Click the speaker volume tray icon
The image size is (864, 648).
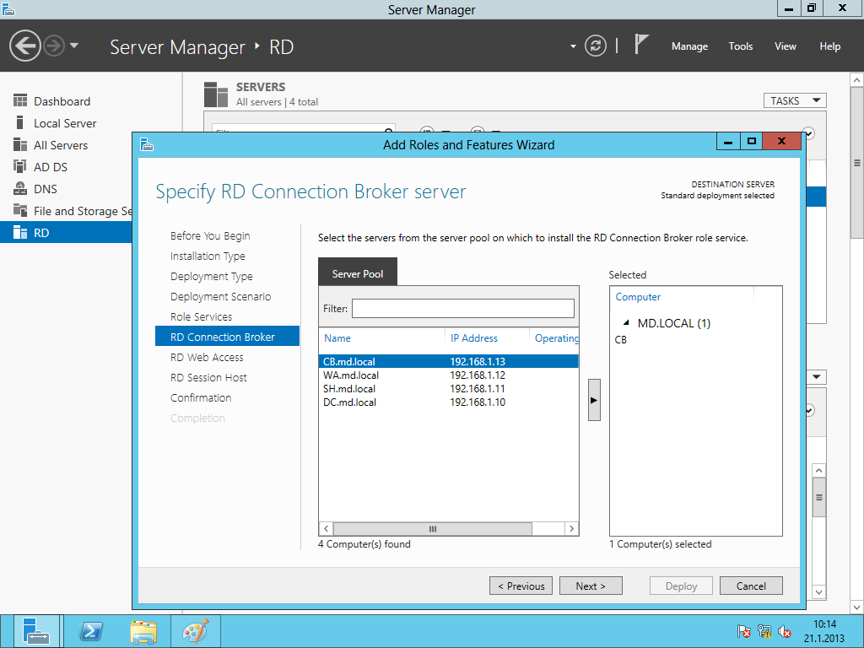click(784, 631)
